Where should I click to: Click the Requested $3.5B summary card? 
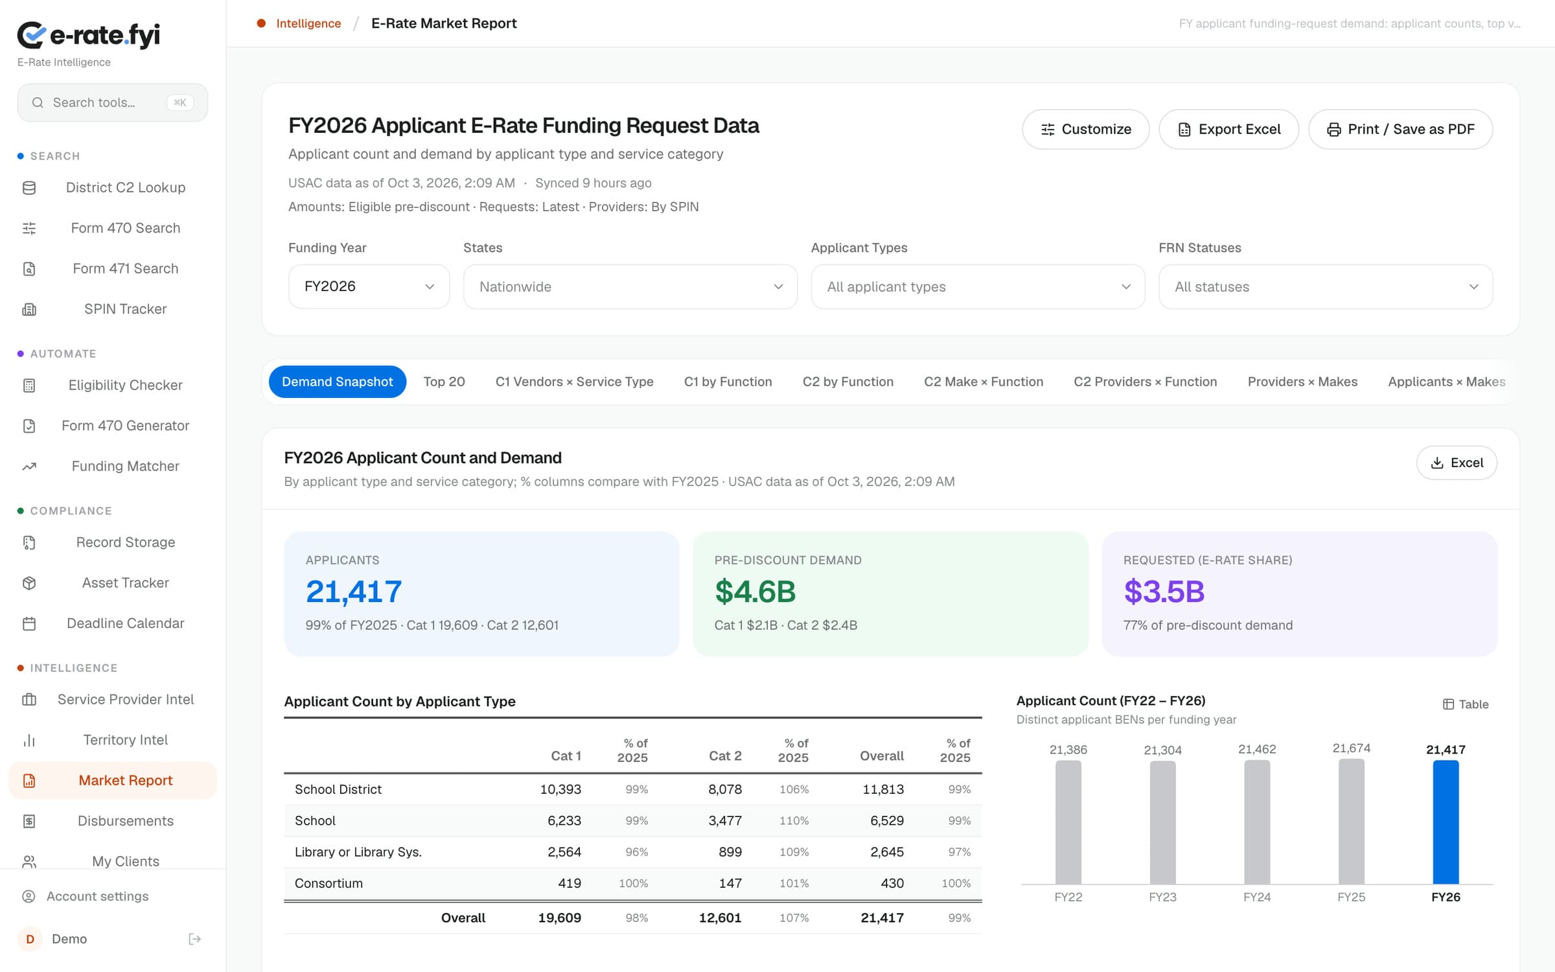[1299, 594]
